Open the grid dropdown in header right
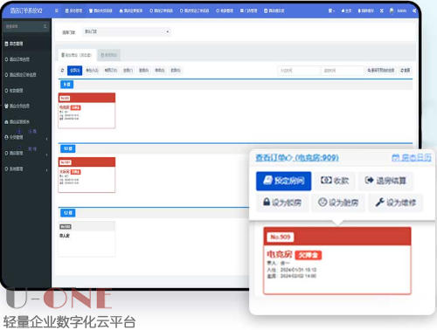 (331, 10)
